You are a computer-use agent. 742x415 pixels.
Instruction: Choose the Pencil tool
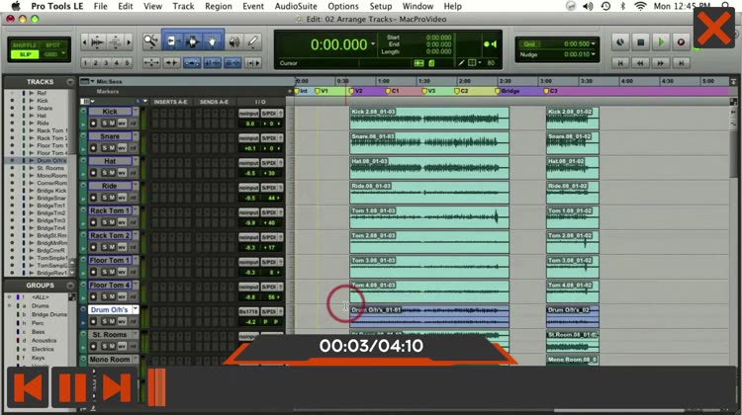[x=253, y=41]
